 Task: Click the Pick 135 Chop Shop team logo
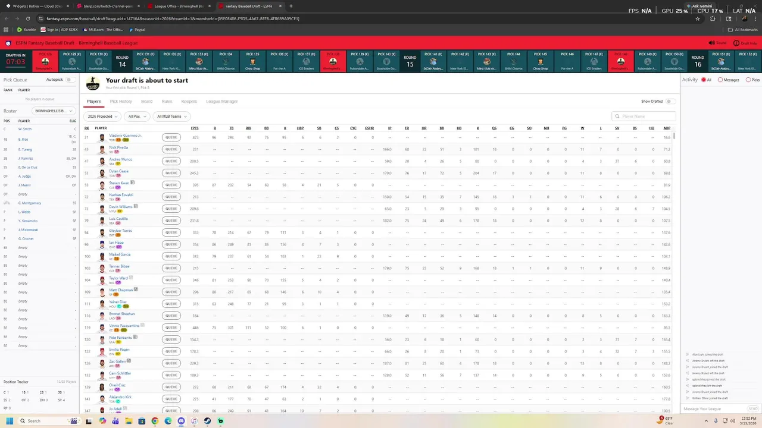click(252, 61)
